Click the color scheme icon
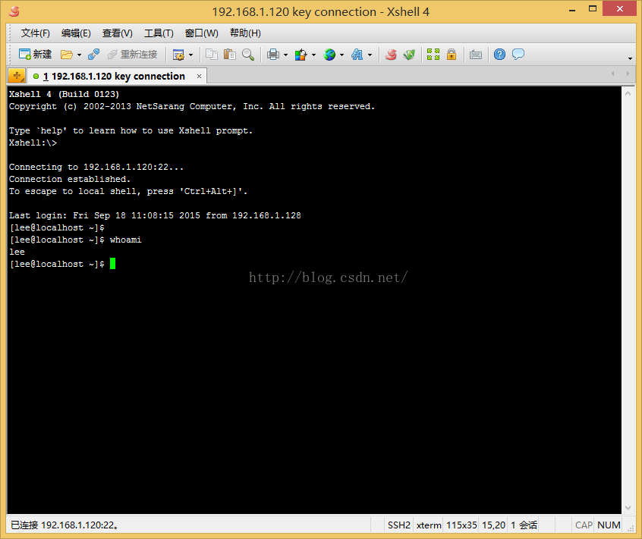This screenshot has height=539, width=642. [301, 55]
